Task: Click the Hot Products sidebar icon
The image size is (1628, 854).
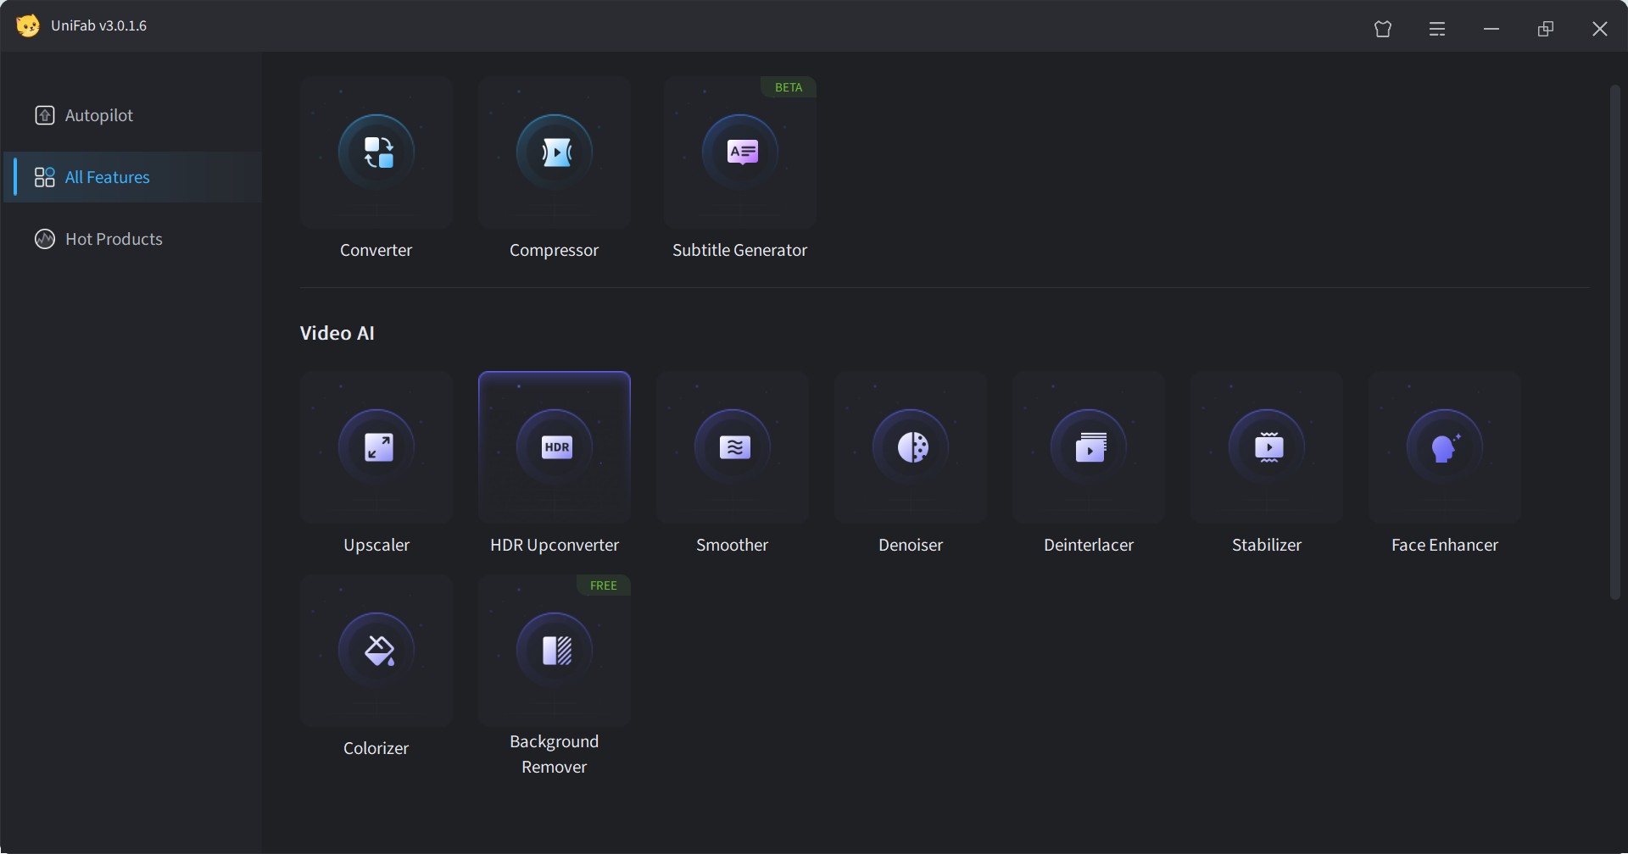Action: point(45,239)
